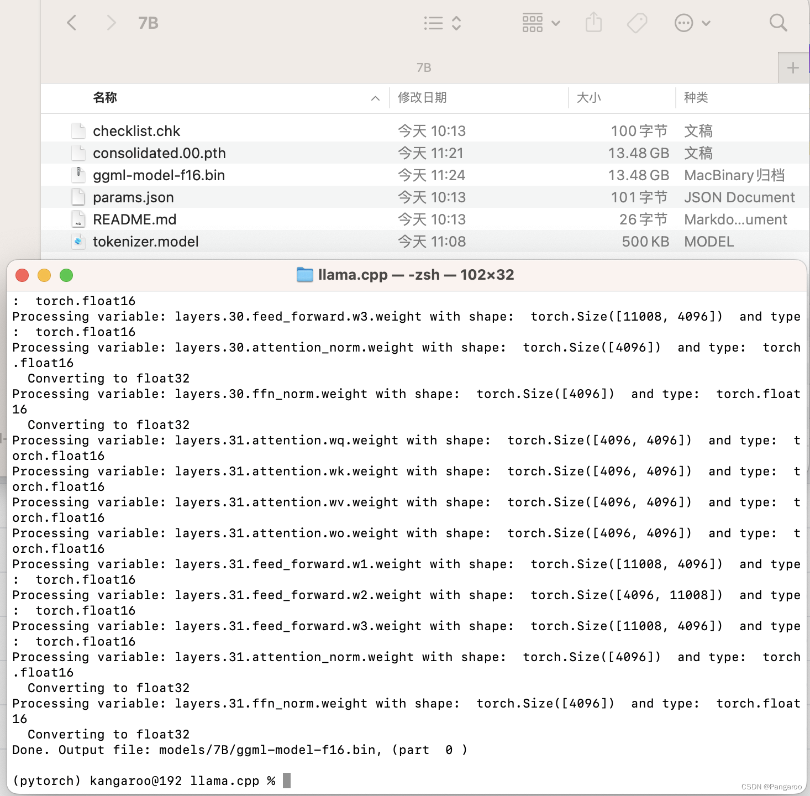The image size is (810, 796).
Task: Go back in Finder with the back arrow
Action: (72, 23)
